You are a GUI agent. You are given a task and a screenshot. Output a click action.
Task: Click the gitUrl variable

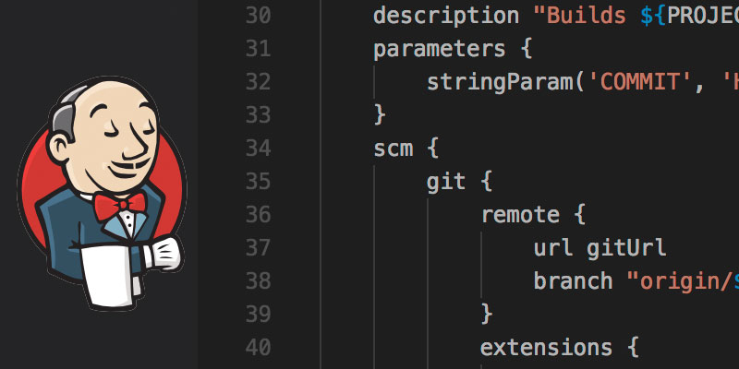[627, 248]
